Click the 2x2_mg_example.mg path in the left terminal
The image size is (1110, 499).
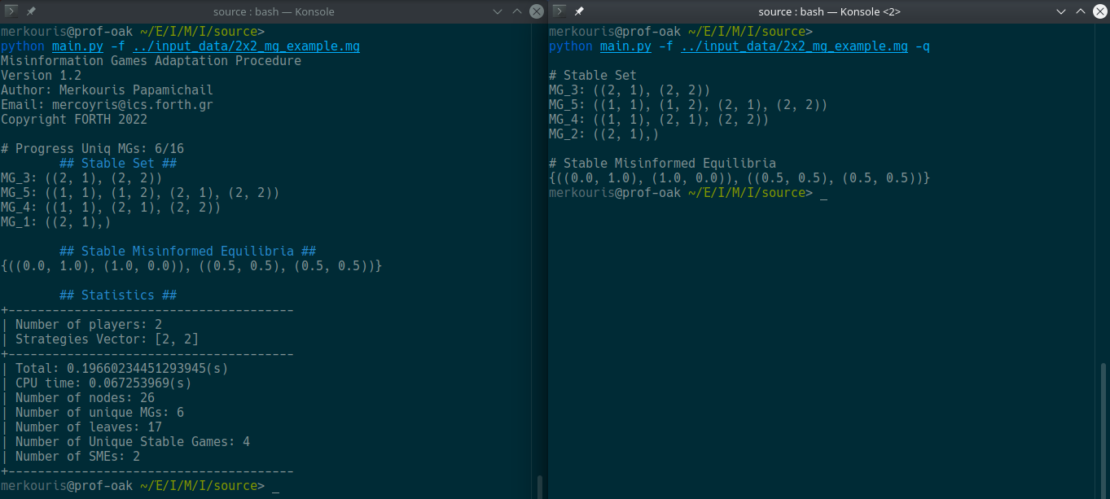point(246,46)
